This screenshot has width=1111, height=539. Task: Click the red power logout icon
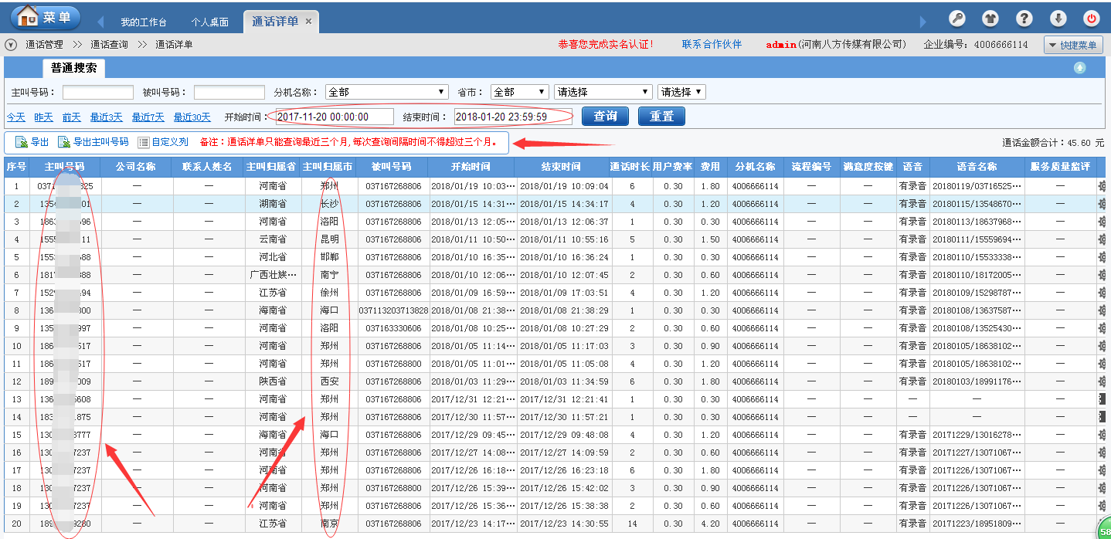[1092, 19]
